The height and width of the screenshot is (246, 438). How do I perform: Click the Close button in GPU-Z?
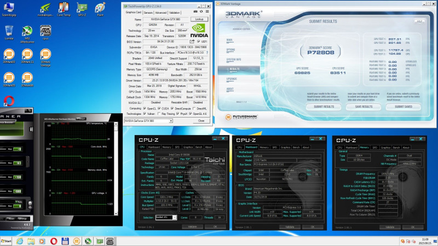(x=201, y=121)
